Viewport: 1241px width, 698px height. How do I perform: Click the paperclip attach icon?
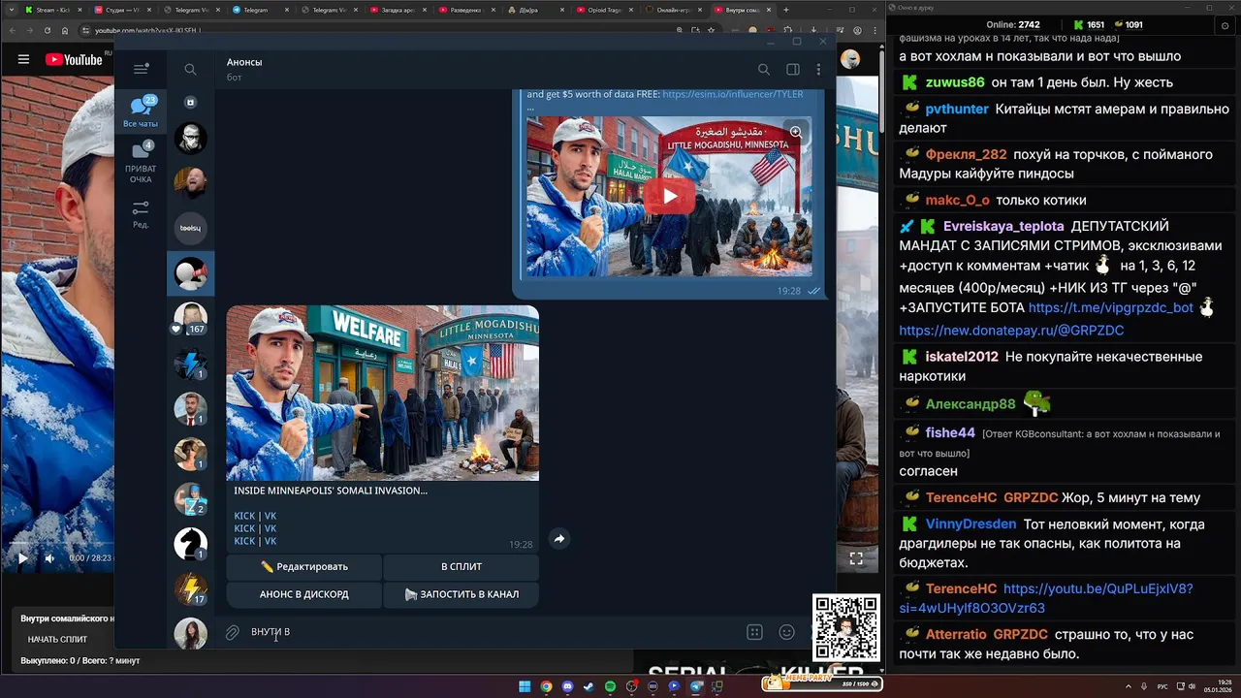tap(232, 632)
